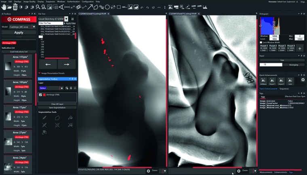Expand the Local Directory dropdown
Viewport: 307px width, 175px height.
pyautogui.click(x=66, y=19)
